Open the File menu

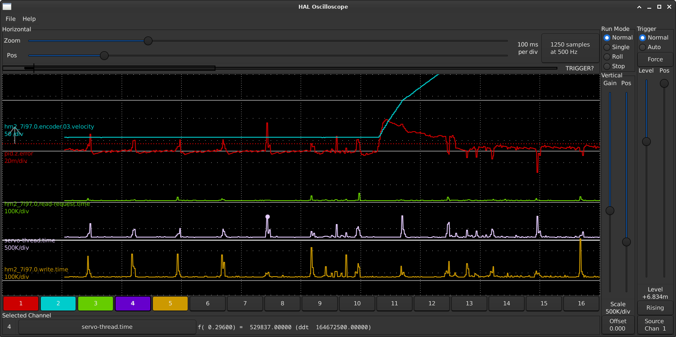coord(10,19)
